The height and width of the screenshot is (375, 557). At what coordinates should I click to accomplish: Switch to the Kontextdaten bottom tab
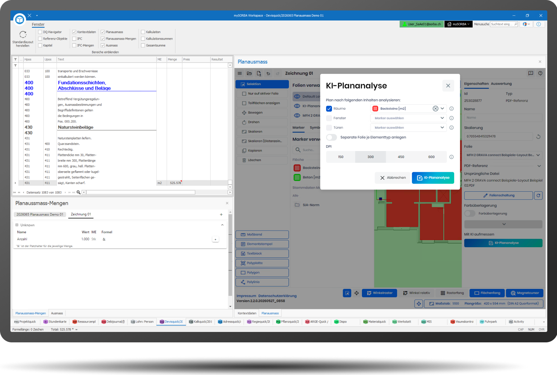[247, 313]
